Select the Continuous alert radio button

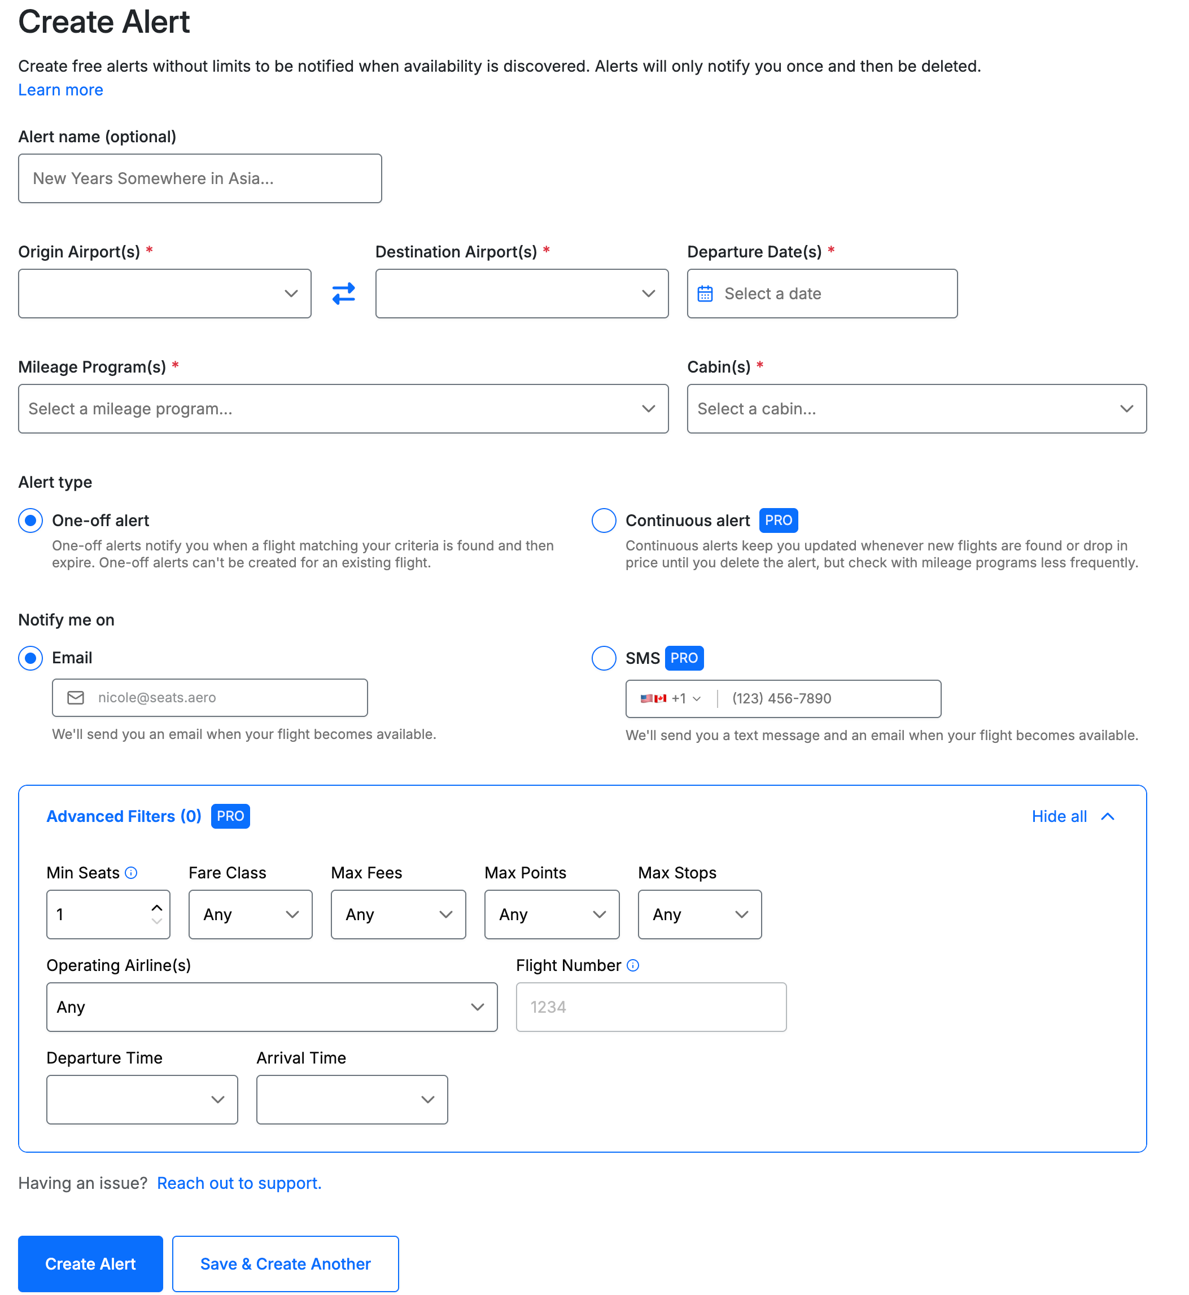[604, 520]
